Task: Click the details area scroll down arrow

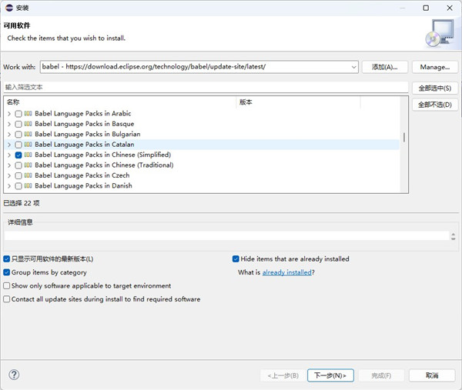Action: click(454, 238)
